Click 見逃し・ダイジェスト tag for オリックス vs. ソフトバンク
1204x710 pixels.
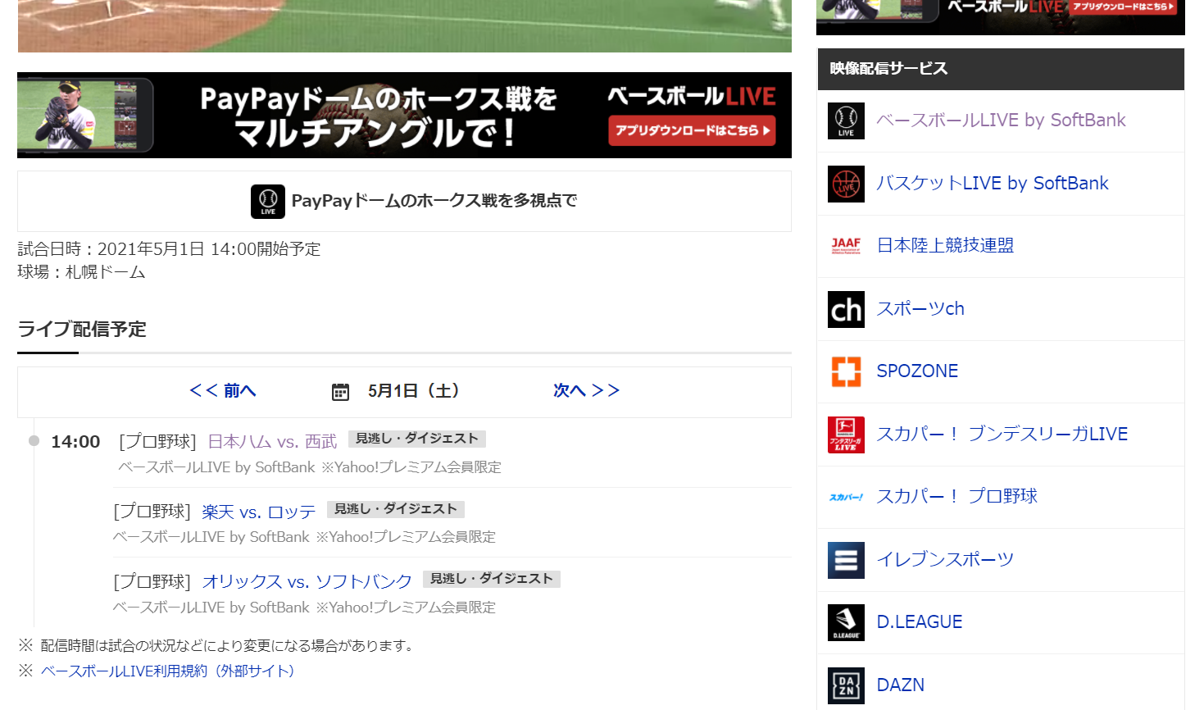[x=492, y=579]
